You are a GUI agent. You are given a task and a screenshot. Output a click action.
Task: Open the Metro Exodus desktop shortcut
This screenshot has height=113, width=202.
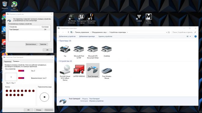tap(149, 19)
